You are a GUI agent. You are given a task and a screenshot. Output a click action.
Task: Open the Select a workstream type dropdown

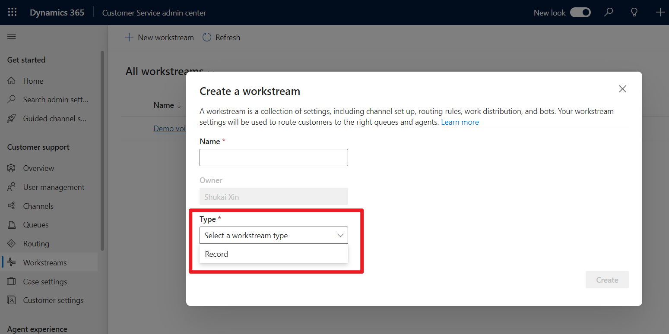(x=274, y=236)
